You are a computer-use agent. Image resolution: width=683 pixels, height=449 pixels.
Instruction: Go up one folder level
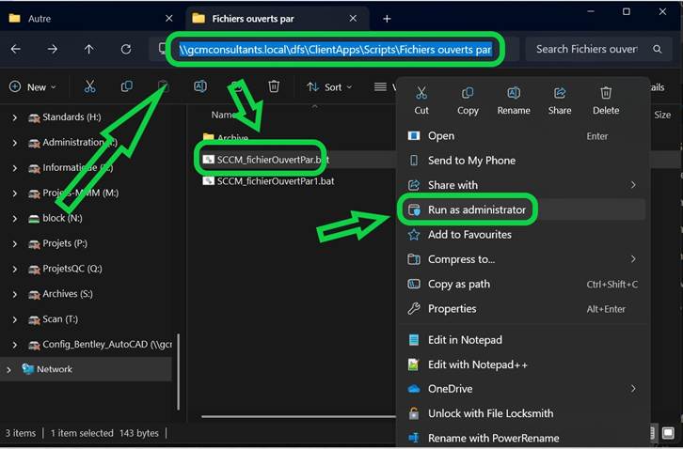(x=88, y=49)
